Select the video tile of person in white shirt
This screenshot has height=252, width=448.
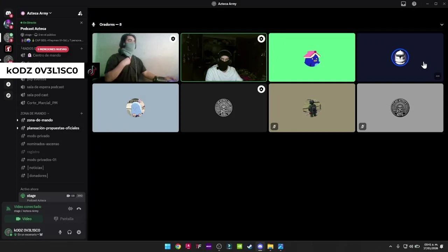(x=224, y=57)
